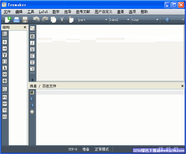Run quick build with the blue arrow
This screenshot has width=186, height=154.
coord(167,20)
